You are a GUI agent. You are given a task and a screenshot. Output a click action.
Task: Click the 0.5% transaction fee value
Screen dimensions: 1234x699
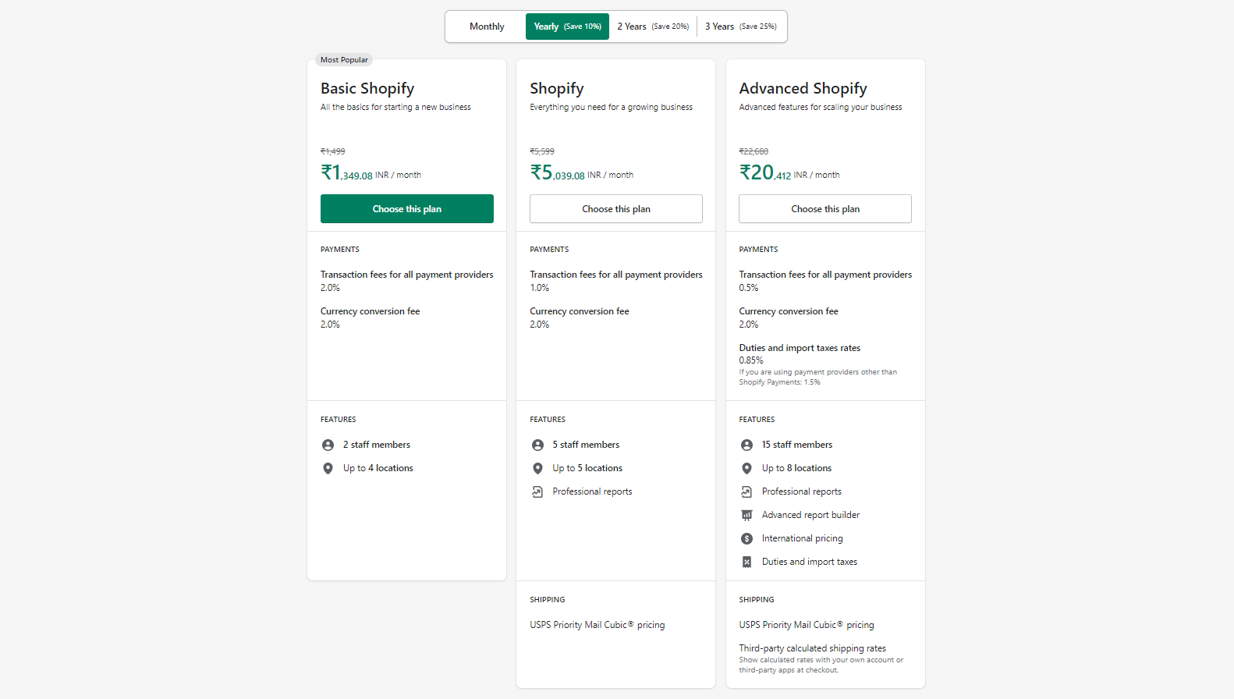point(749,288)
